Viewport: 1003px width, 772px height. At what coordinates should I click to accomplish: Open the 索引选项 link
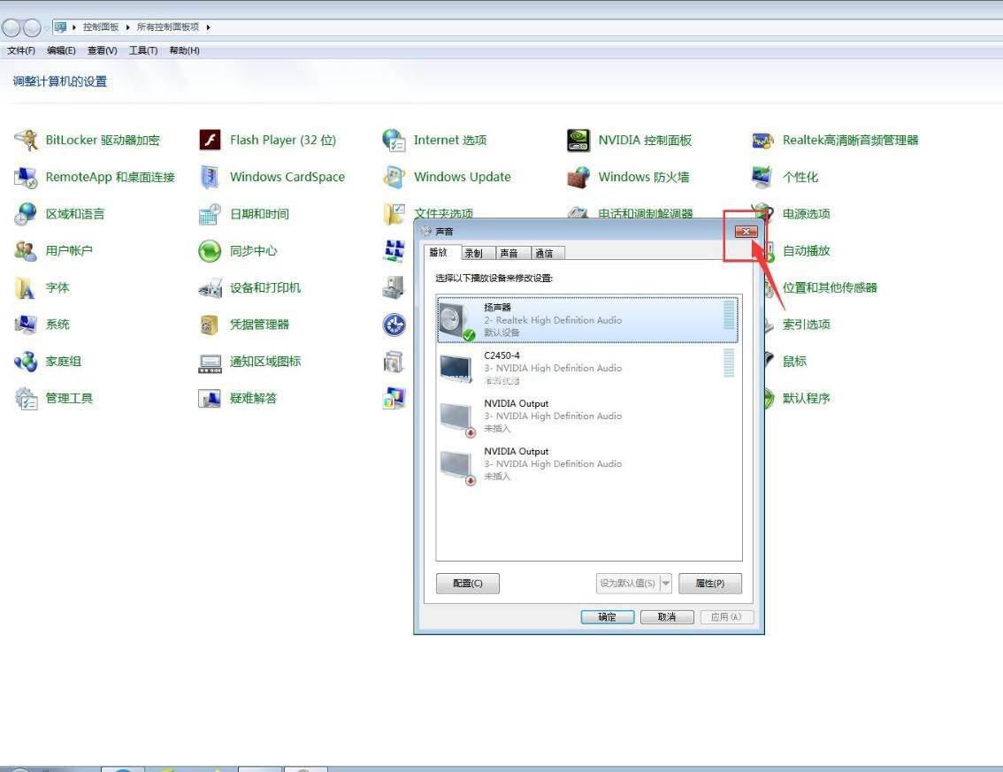tap(806, 325)
